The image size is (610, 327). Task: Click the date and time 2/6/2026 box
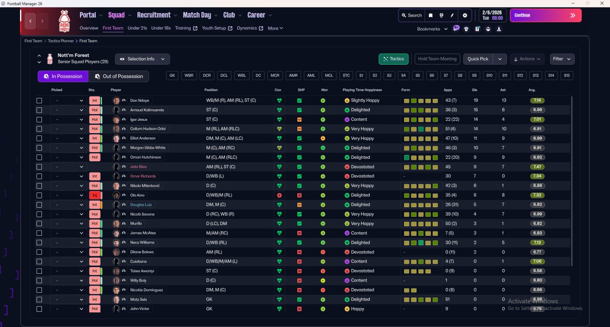pos(493,15)
